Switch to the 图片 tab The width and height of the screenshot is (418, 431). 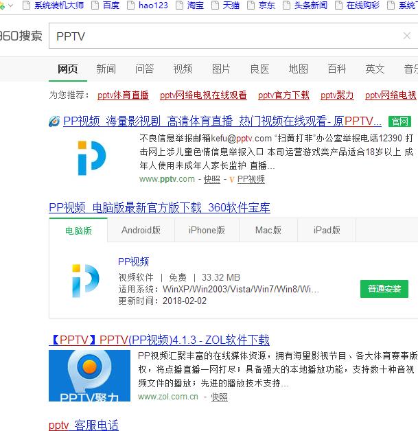click(x=221, y=69)
